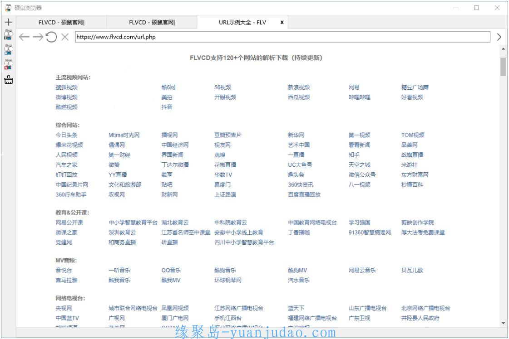Open the QQ音乐 link
509x339 pixels.
click(171, 270)
